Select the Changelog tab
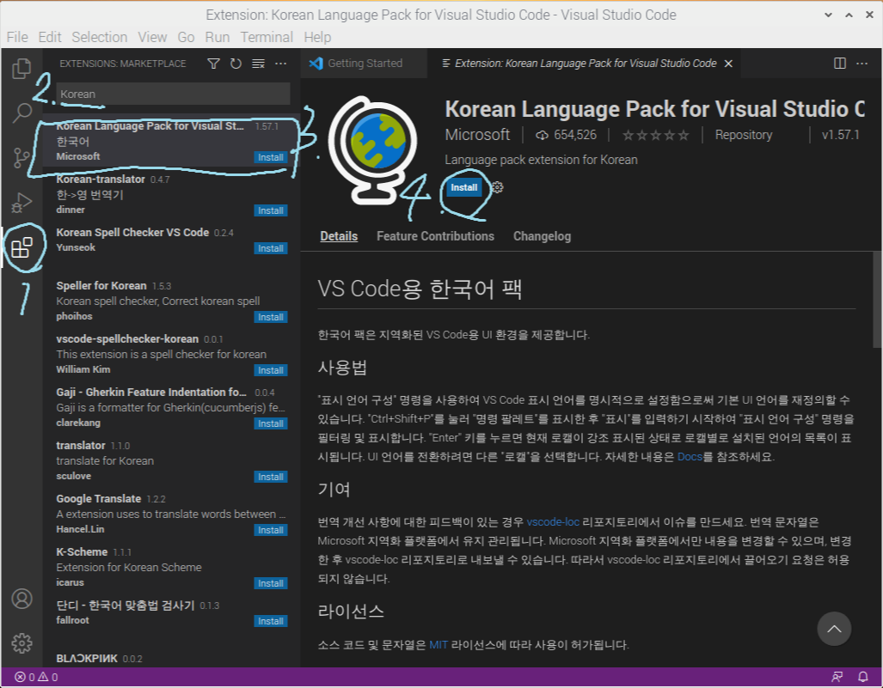 (542, 236)
